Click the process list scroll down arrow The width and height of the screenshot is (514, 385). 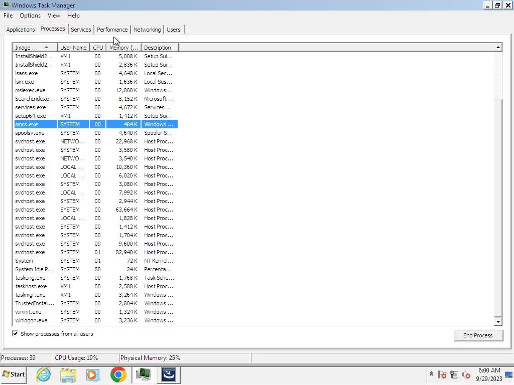point(498,321)
